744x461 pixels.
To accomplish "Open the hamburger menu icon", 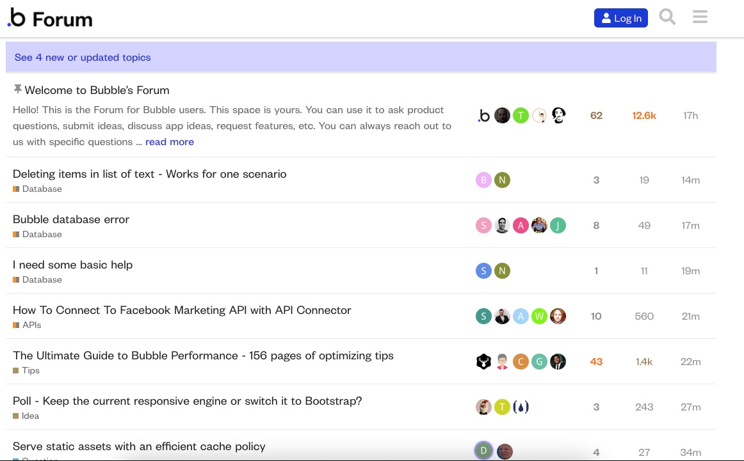I will coord(700,17).
